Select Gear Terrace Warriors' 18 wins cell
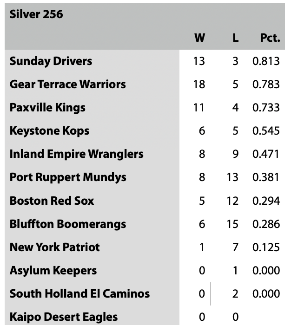The image size is (291, 325). [199, 84]
